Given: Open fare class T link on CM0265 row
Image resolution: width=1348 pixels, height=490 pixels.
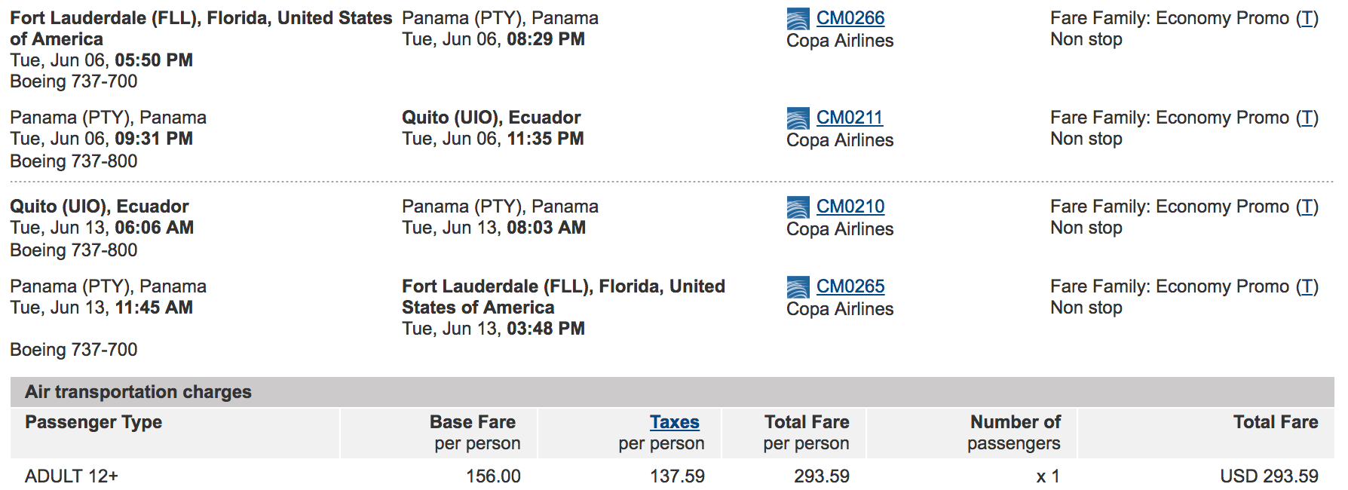Looking at the screenshot, I should (1307, 286).
